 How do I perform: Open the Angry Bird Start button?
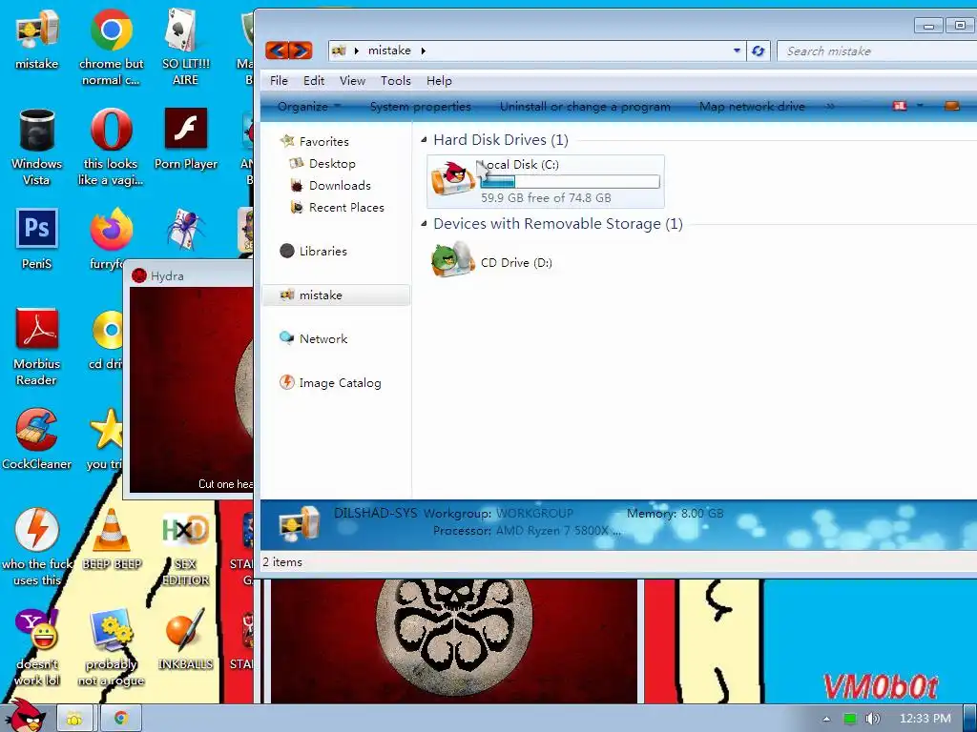tap(26, 716)
